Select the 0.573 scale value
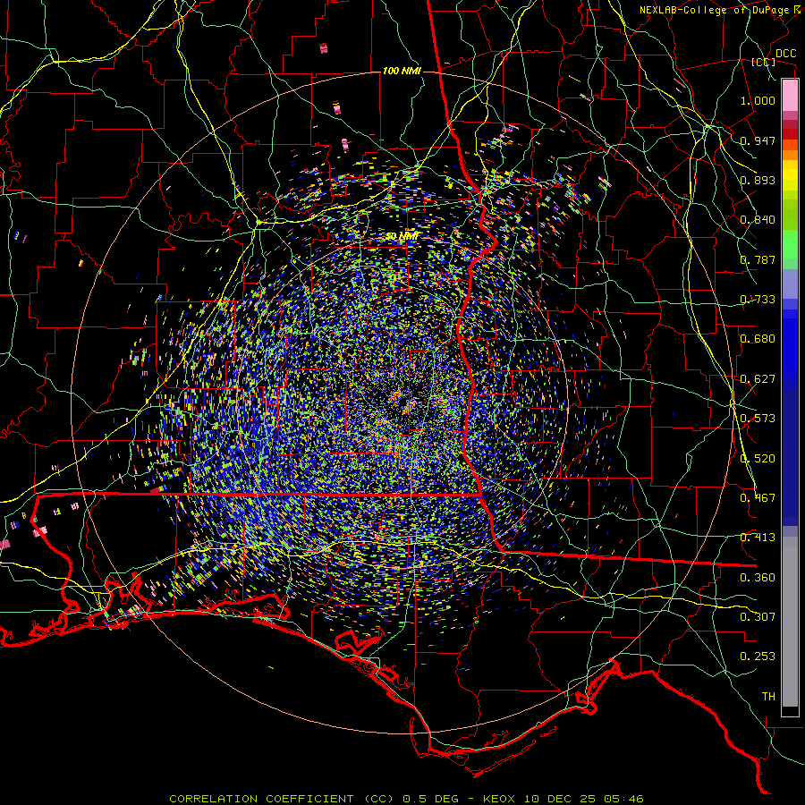 tap(758, 419)
